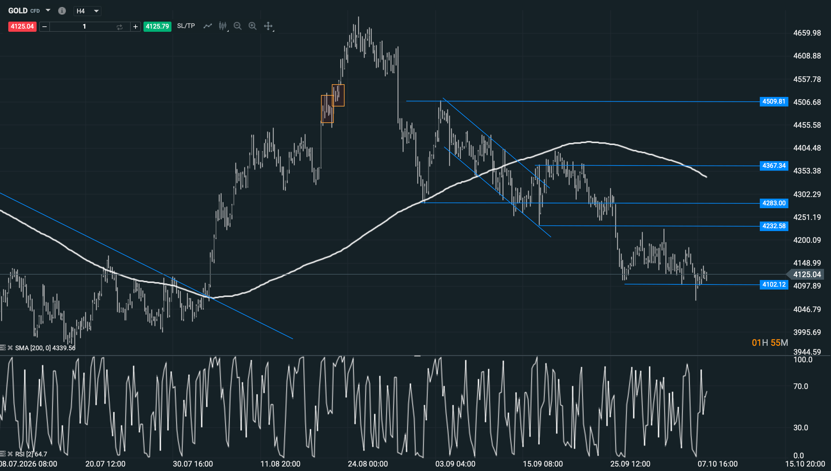The width and height of the screenshot is (831, 471).
Task: Open the H4 timeframe dropdown
Action: tap(87, 11)
